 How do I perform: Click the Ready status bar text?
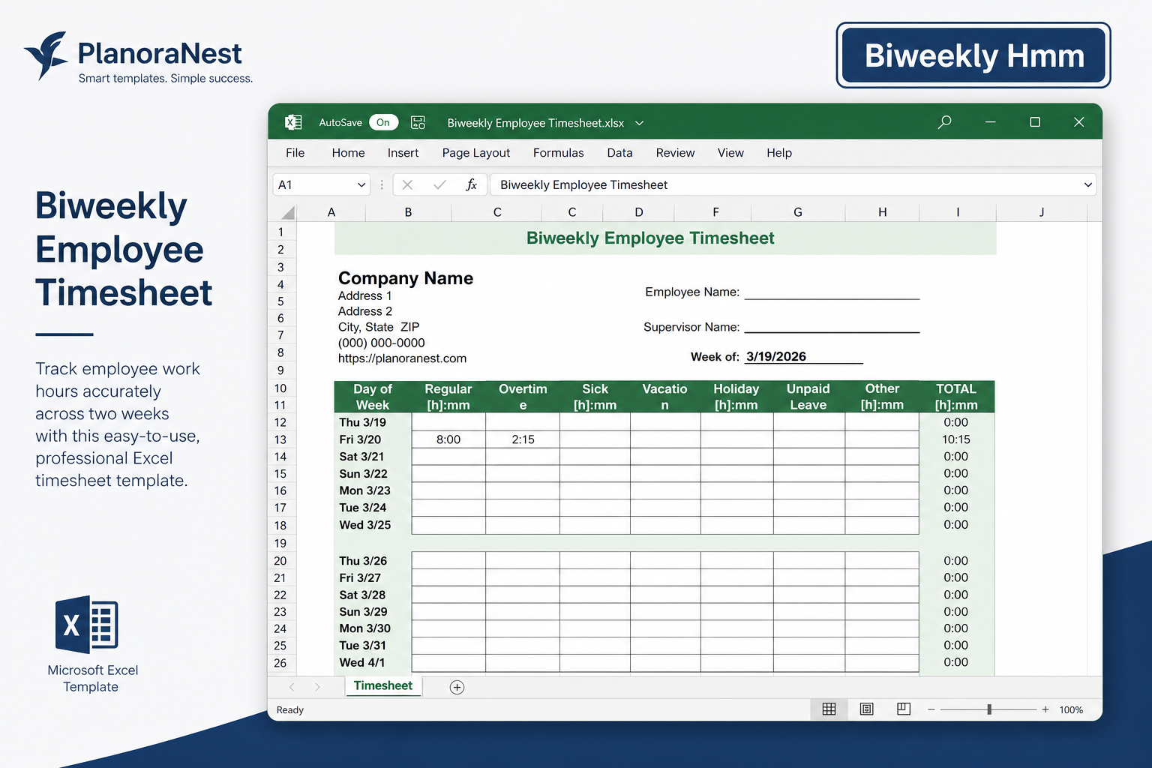coord(290,709)
